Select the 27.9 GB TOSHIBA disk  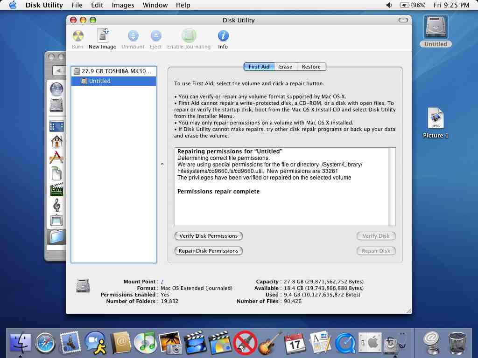point(114,71)
